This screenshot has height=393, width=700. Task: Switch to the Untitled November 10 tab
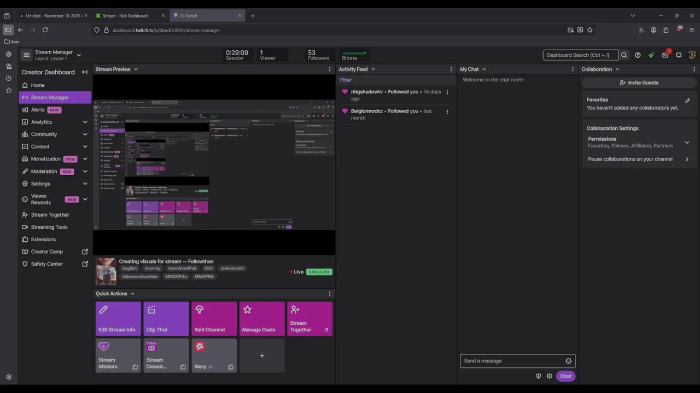pos(53,16)
